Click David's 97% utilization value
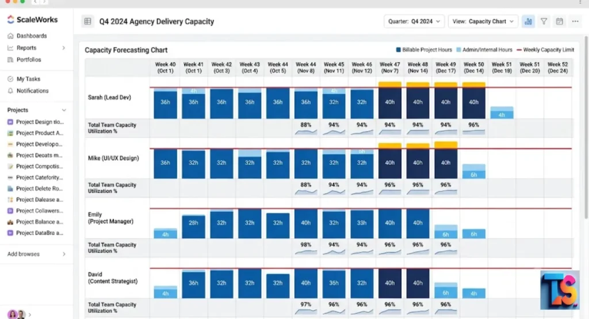This screenshot has height=319, width=589. (x=306, y=305)
